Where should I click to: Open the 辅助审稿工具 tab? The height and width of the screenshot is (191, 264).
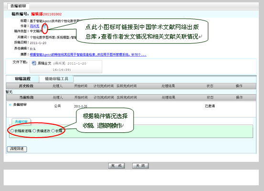point(56,79)
